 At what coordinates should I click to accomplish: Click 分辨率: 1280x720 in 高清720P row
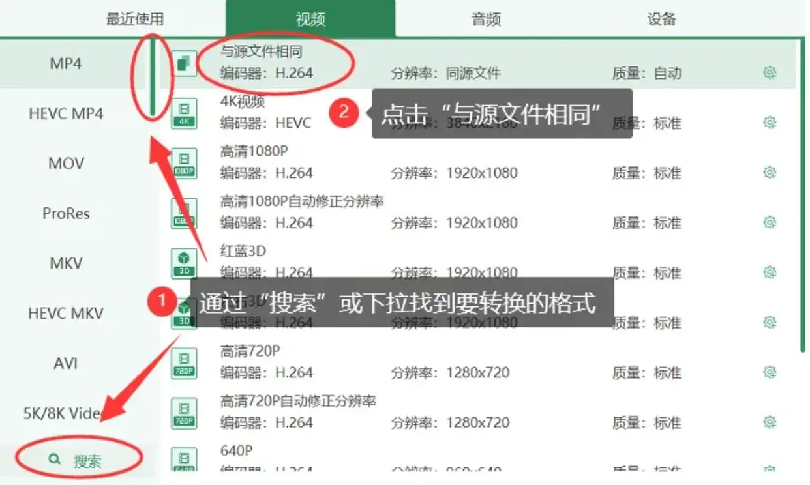coord(451,373)
